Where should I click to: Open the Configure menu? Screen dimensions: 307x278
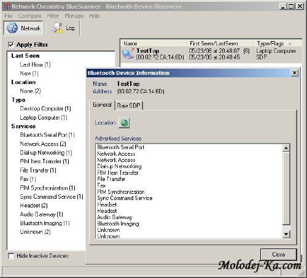click(x=29, y=16)
